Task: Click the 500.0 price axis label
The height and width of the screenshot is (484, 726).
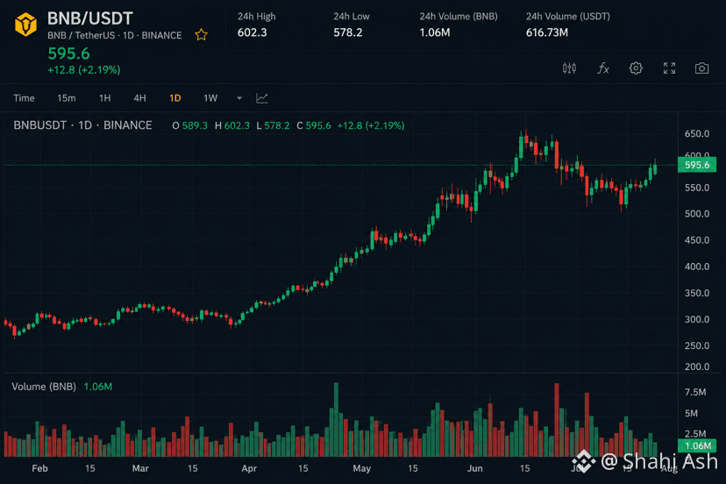Action: [697, 214]
